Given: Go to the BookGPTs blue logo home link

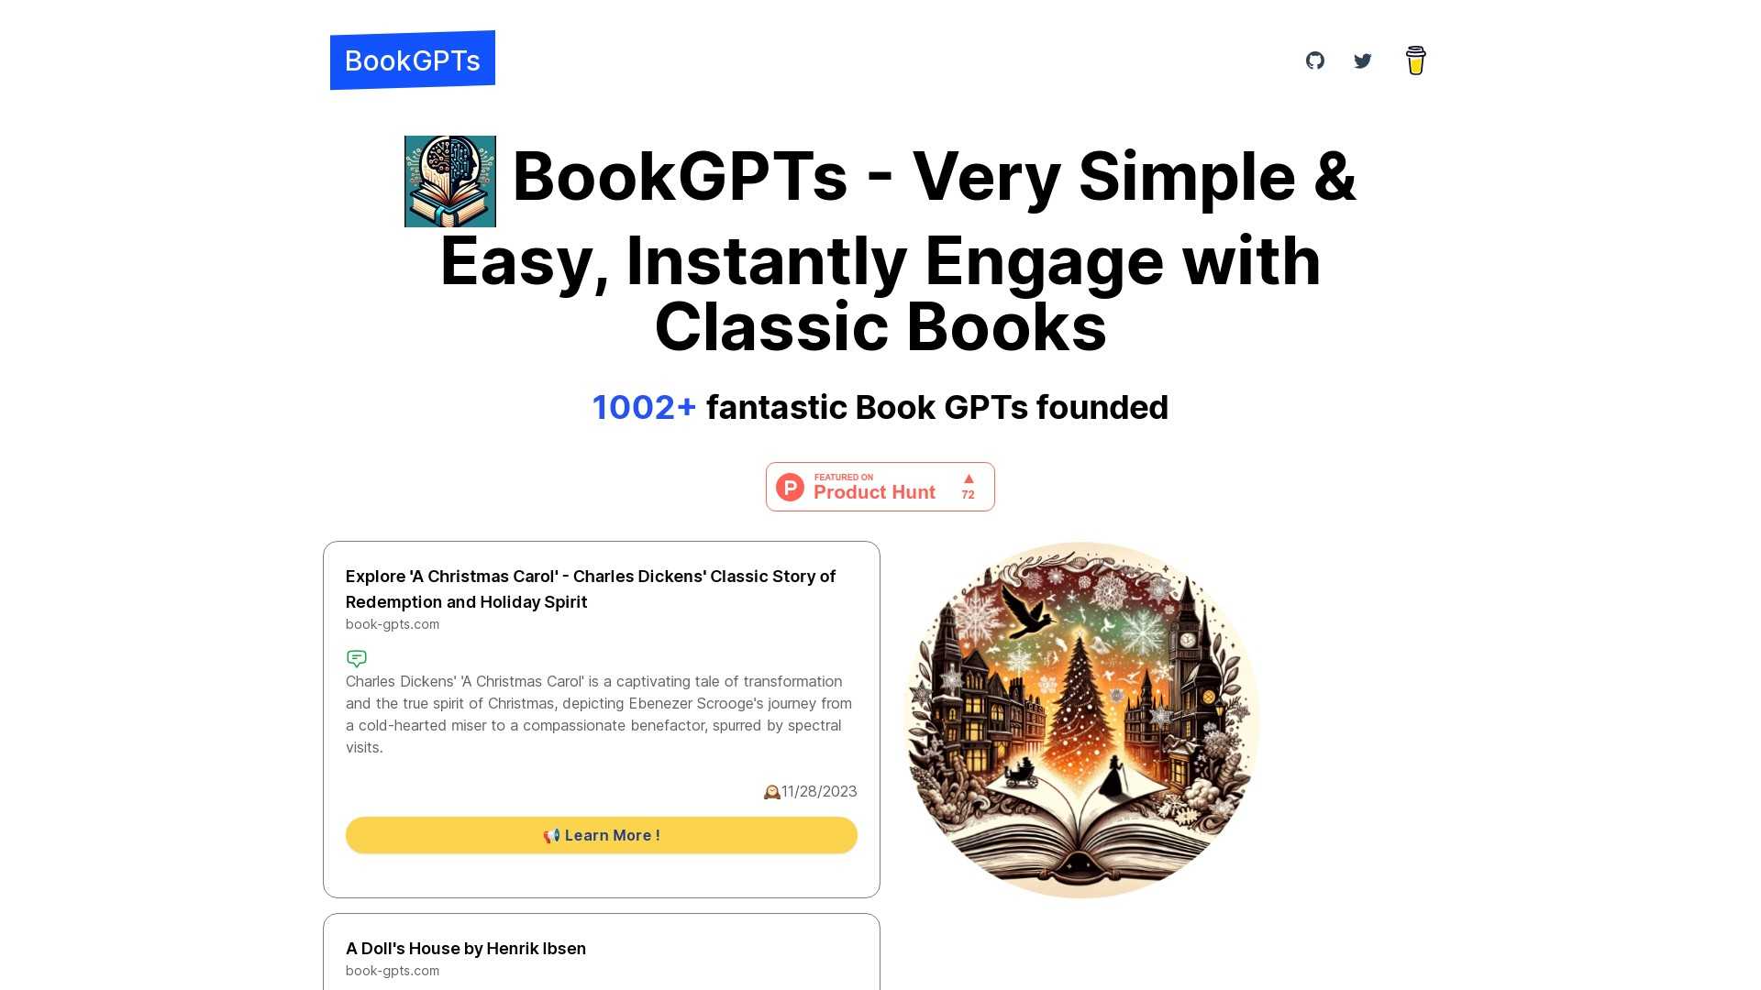Looking at the screenshot, I should point(413,60).
